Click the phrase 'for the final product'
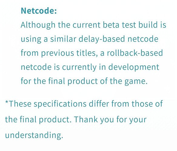This screenshot has height=151, width=177. point(59,81)
